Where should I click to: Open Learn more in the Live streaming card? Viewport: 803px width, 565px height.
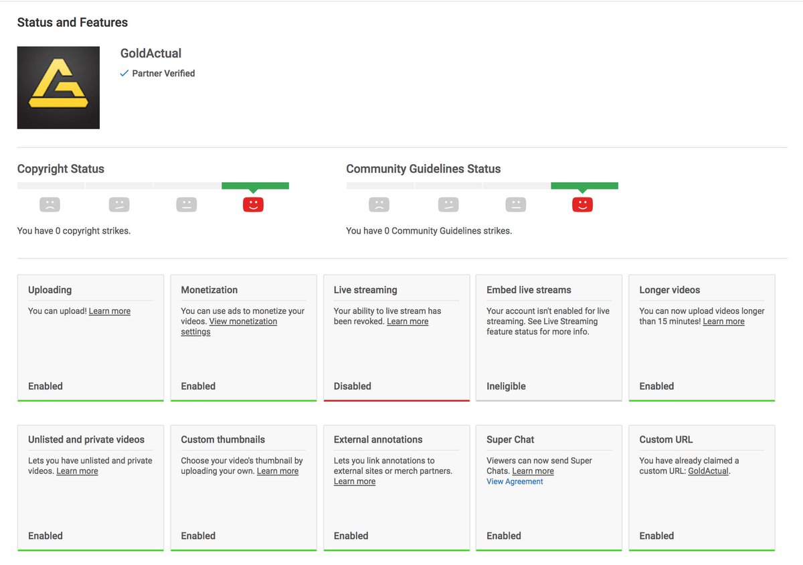click(x=408, y=322)
